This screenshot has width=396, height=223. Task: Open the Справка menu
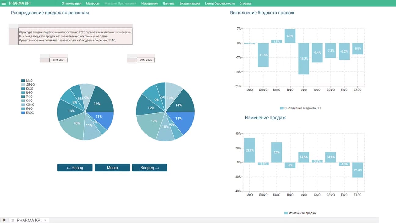pos(245,3)
